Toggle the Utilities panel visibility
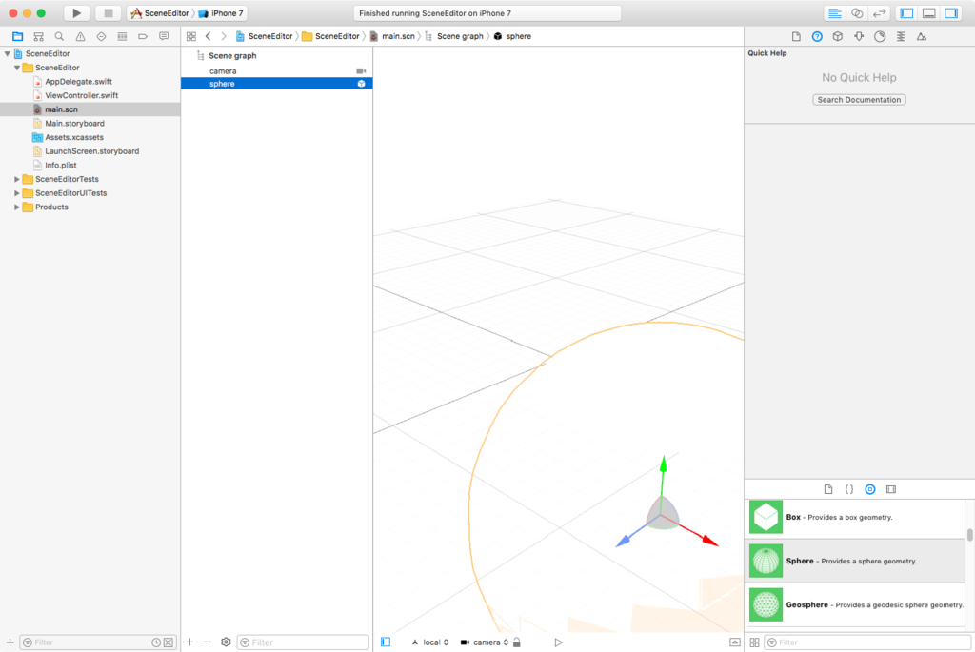 pos(951,13)
